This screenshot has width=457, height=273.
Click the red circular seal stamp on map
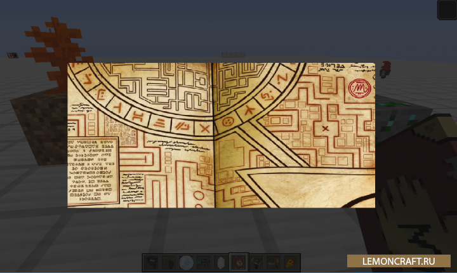(359, 88)
